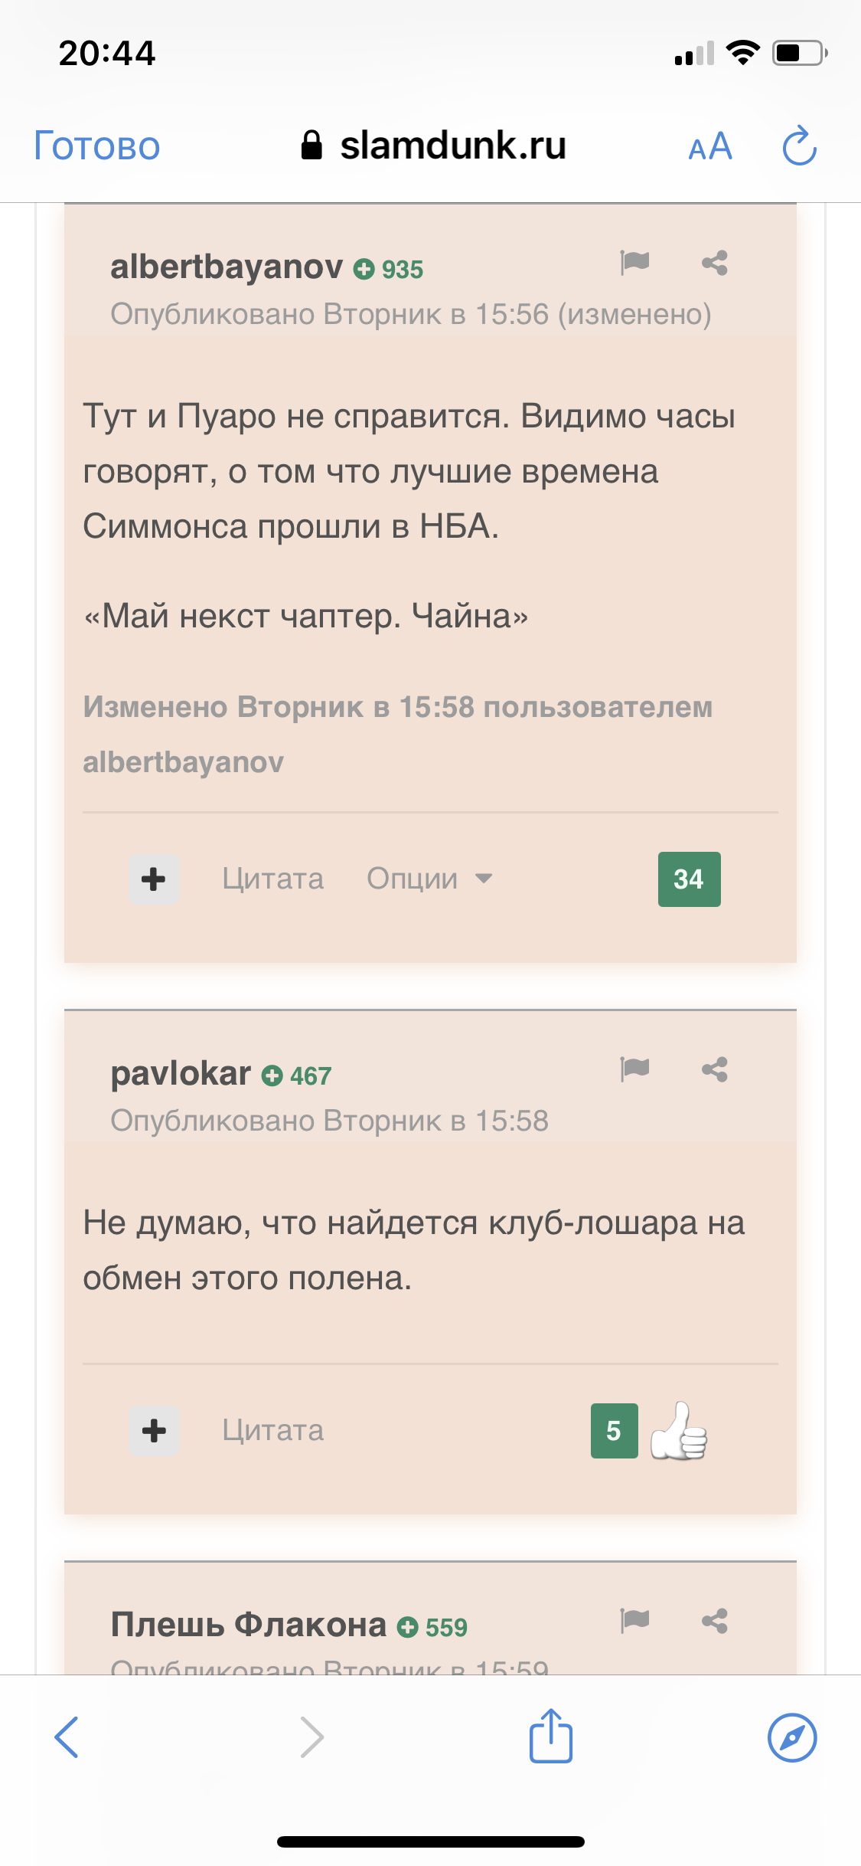Quote albertbayanov's post using Цитата
The height and width of the screenshot is (1866, 861).
273,879
